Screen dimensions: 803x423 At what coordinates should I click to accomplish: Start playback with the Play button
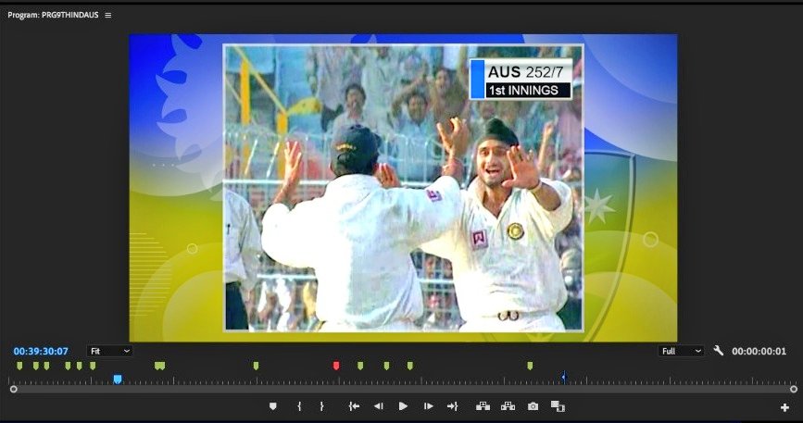tap(403, 406)
